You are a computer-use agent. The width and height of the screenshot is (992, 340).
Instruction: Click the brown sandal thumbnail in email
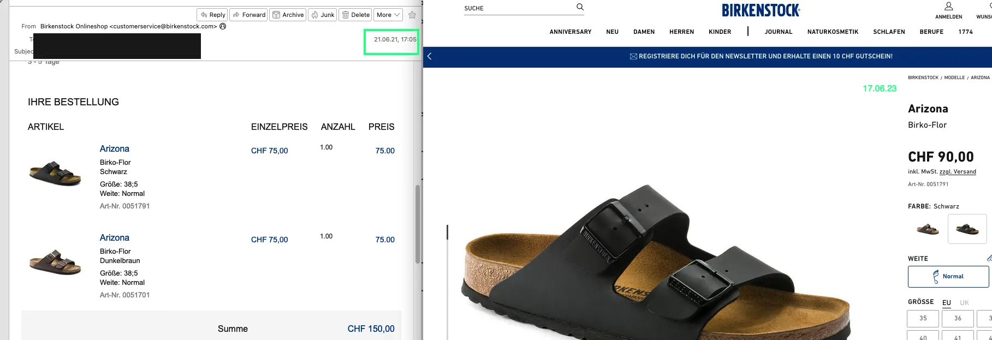point(55,263)
